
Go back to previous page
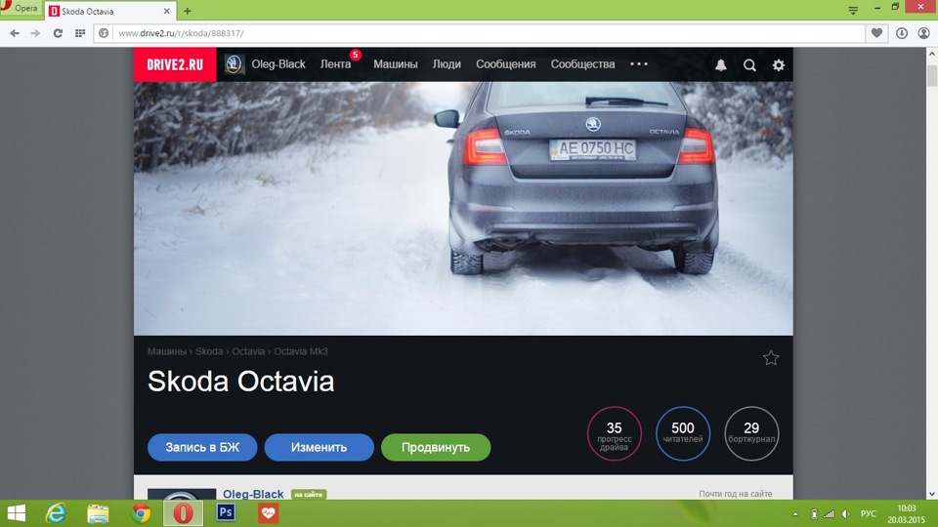(x=15, y=33)
